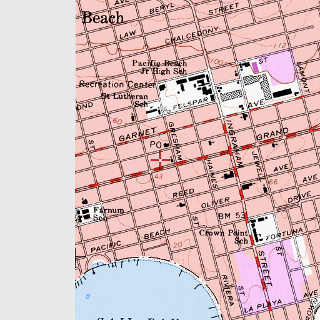
Task: Click the HAINES street label
Action: (x=212, y=174)
